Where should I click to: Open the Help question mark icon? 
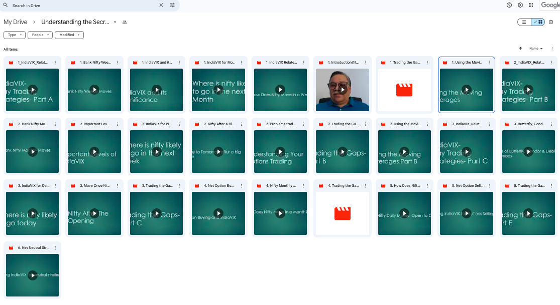point(509,5)
